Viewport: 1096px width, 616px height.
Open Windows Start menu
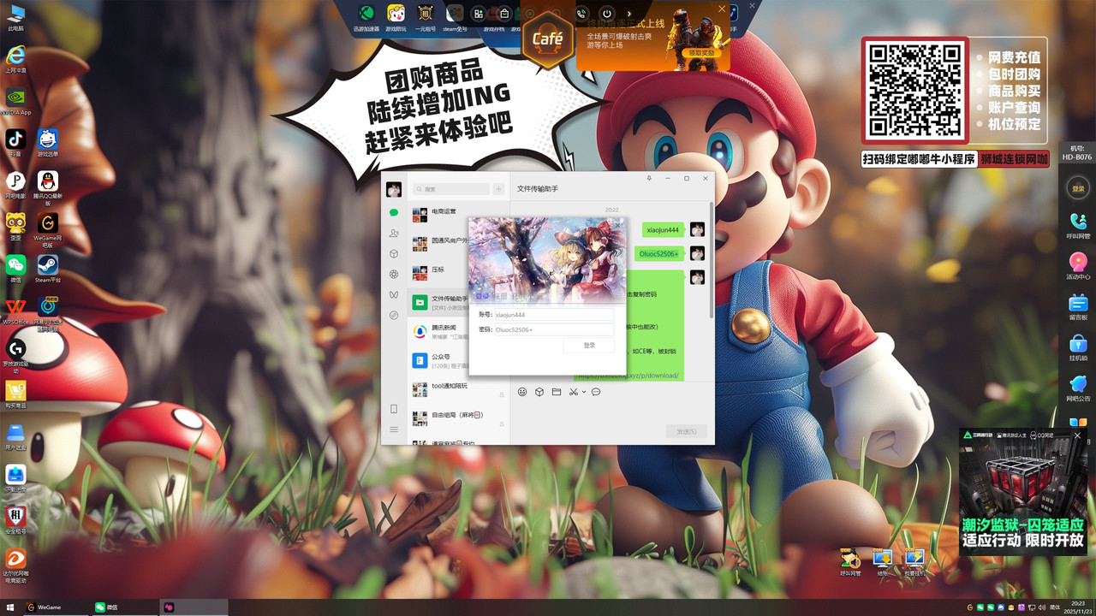pyautogui.click(x=9, y=607)
